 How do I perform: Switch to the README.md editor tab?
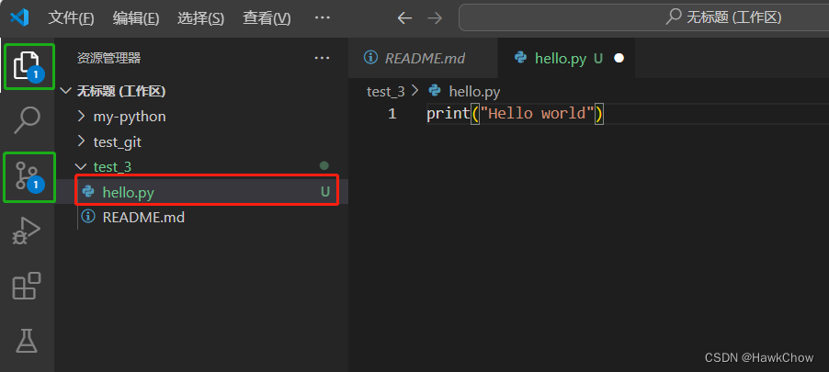(424, 58)
